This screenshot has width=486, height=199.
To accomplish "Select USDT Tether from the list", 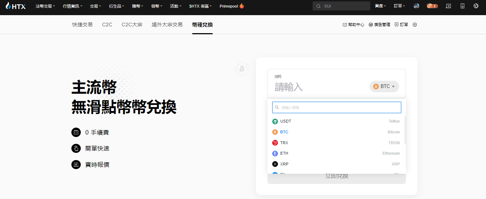I will click(x=336, y=121).
